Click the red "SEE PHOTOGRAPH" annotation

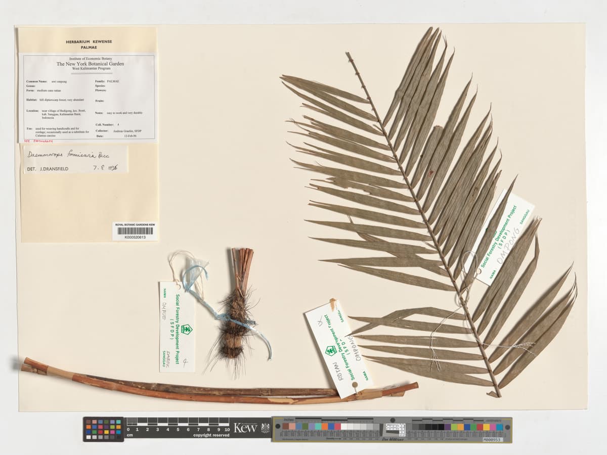pyautogui.click(x=38, y=142)
